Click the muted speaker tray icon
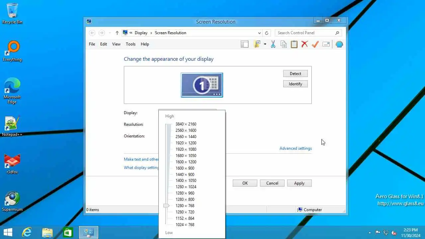 coord(394,233)
